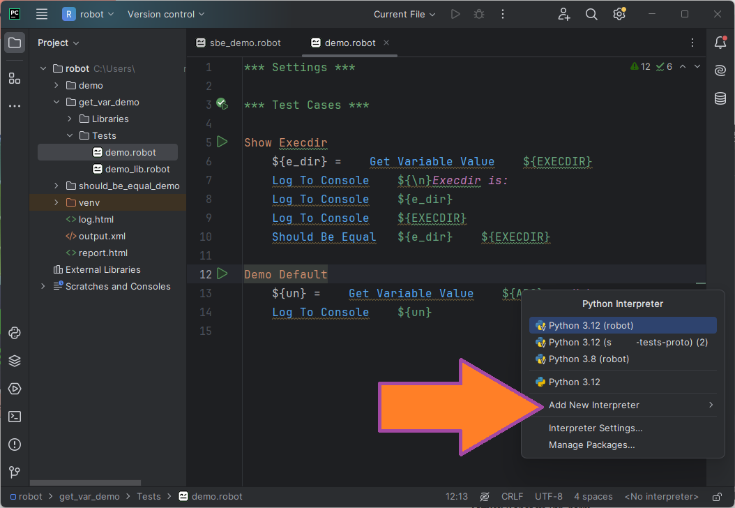Open editor tab options menu
This screenshot has height=508, width=735.
[x=692, y=43]
